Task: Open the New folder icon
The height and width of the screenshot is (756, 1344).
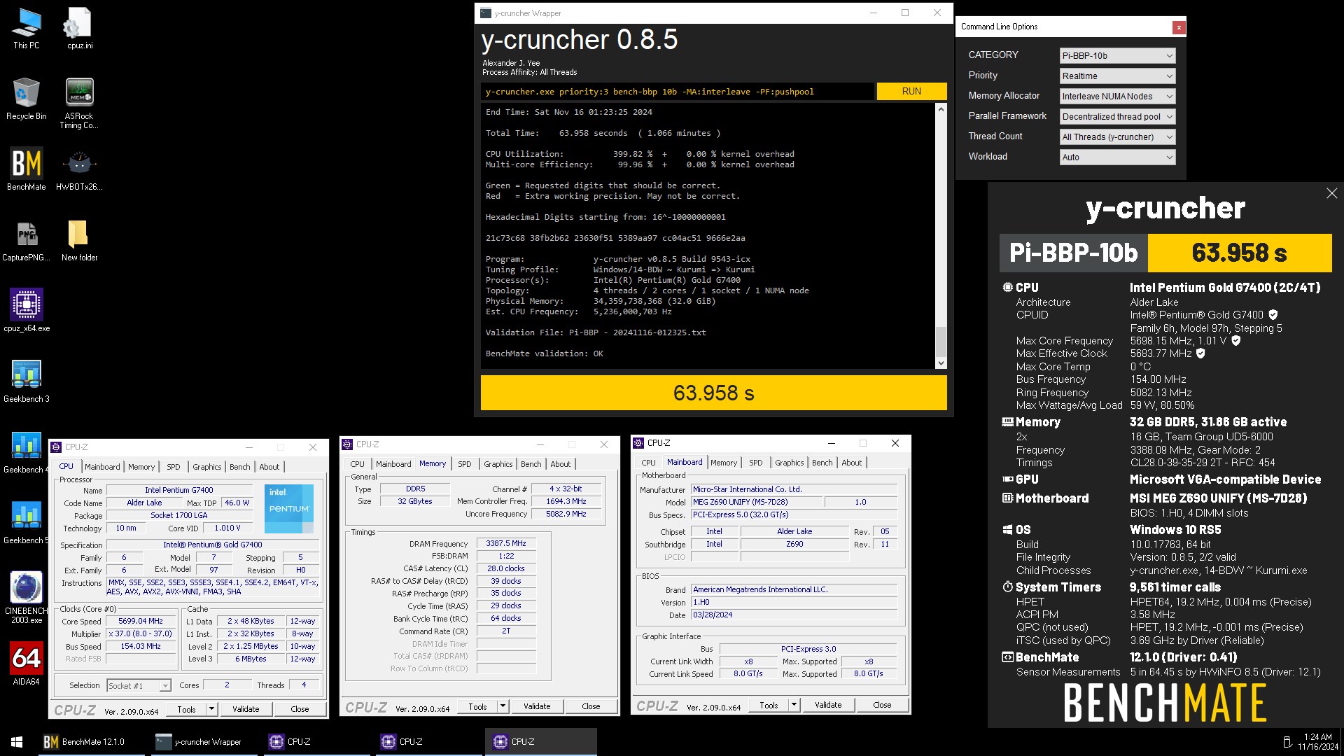Action: tap(79, 239)
